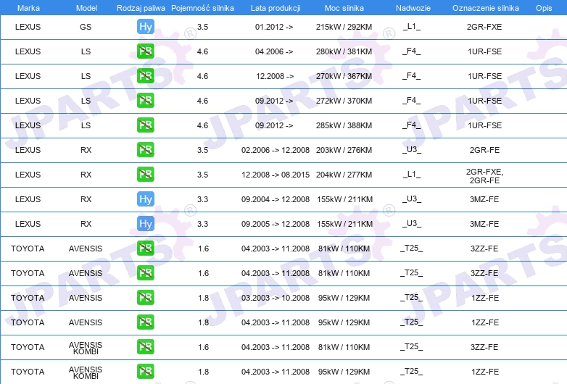
Task: Click the Oznaczenie silnika column header
Action: click(x=486, y=8)
